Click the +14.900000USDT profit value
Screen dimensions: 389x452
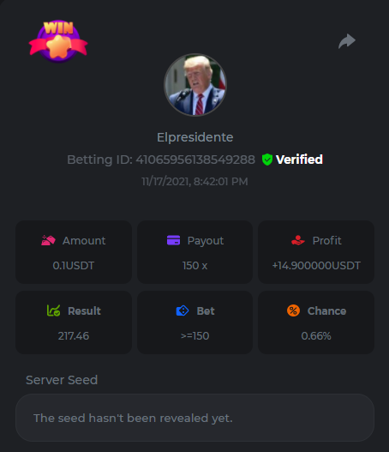coord(316,266)
